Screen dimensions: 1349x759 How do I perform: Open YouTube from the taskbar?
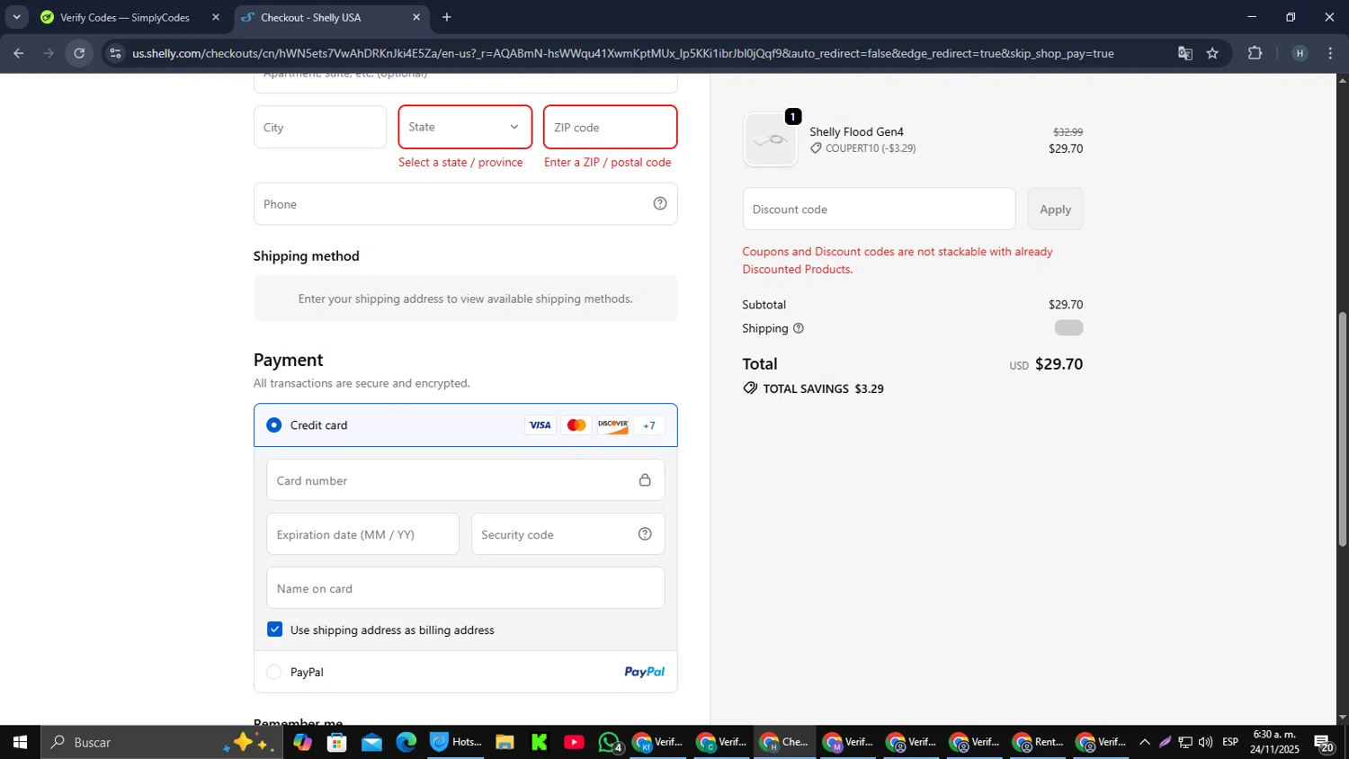pos(574,742)
